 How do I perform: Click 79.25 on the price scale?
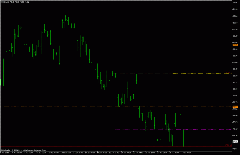click(235, 122)
